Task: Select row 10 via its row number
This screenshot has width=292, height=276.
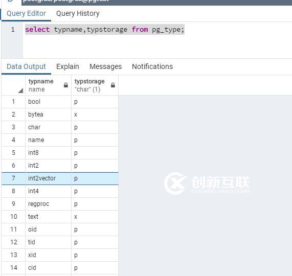Action: [13, 217]
